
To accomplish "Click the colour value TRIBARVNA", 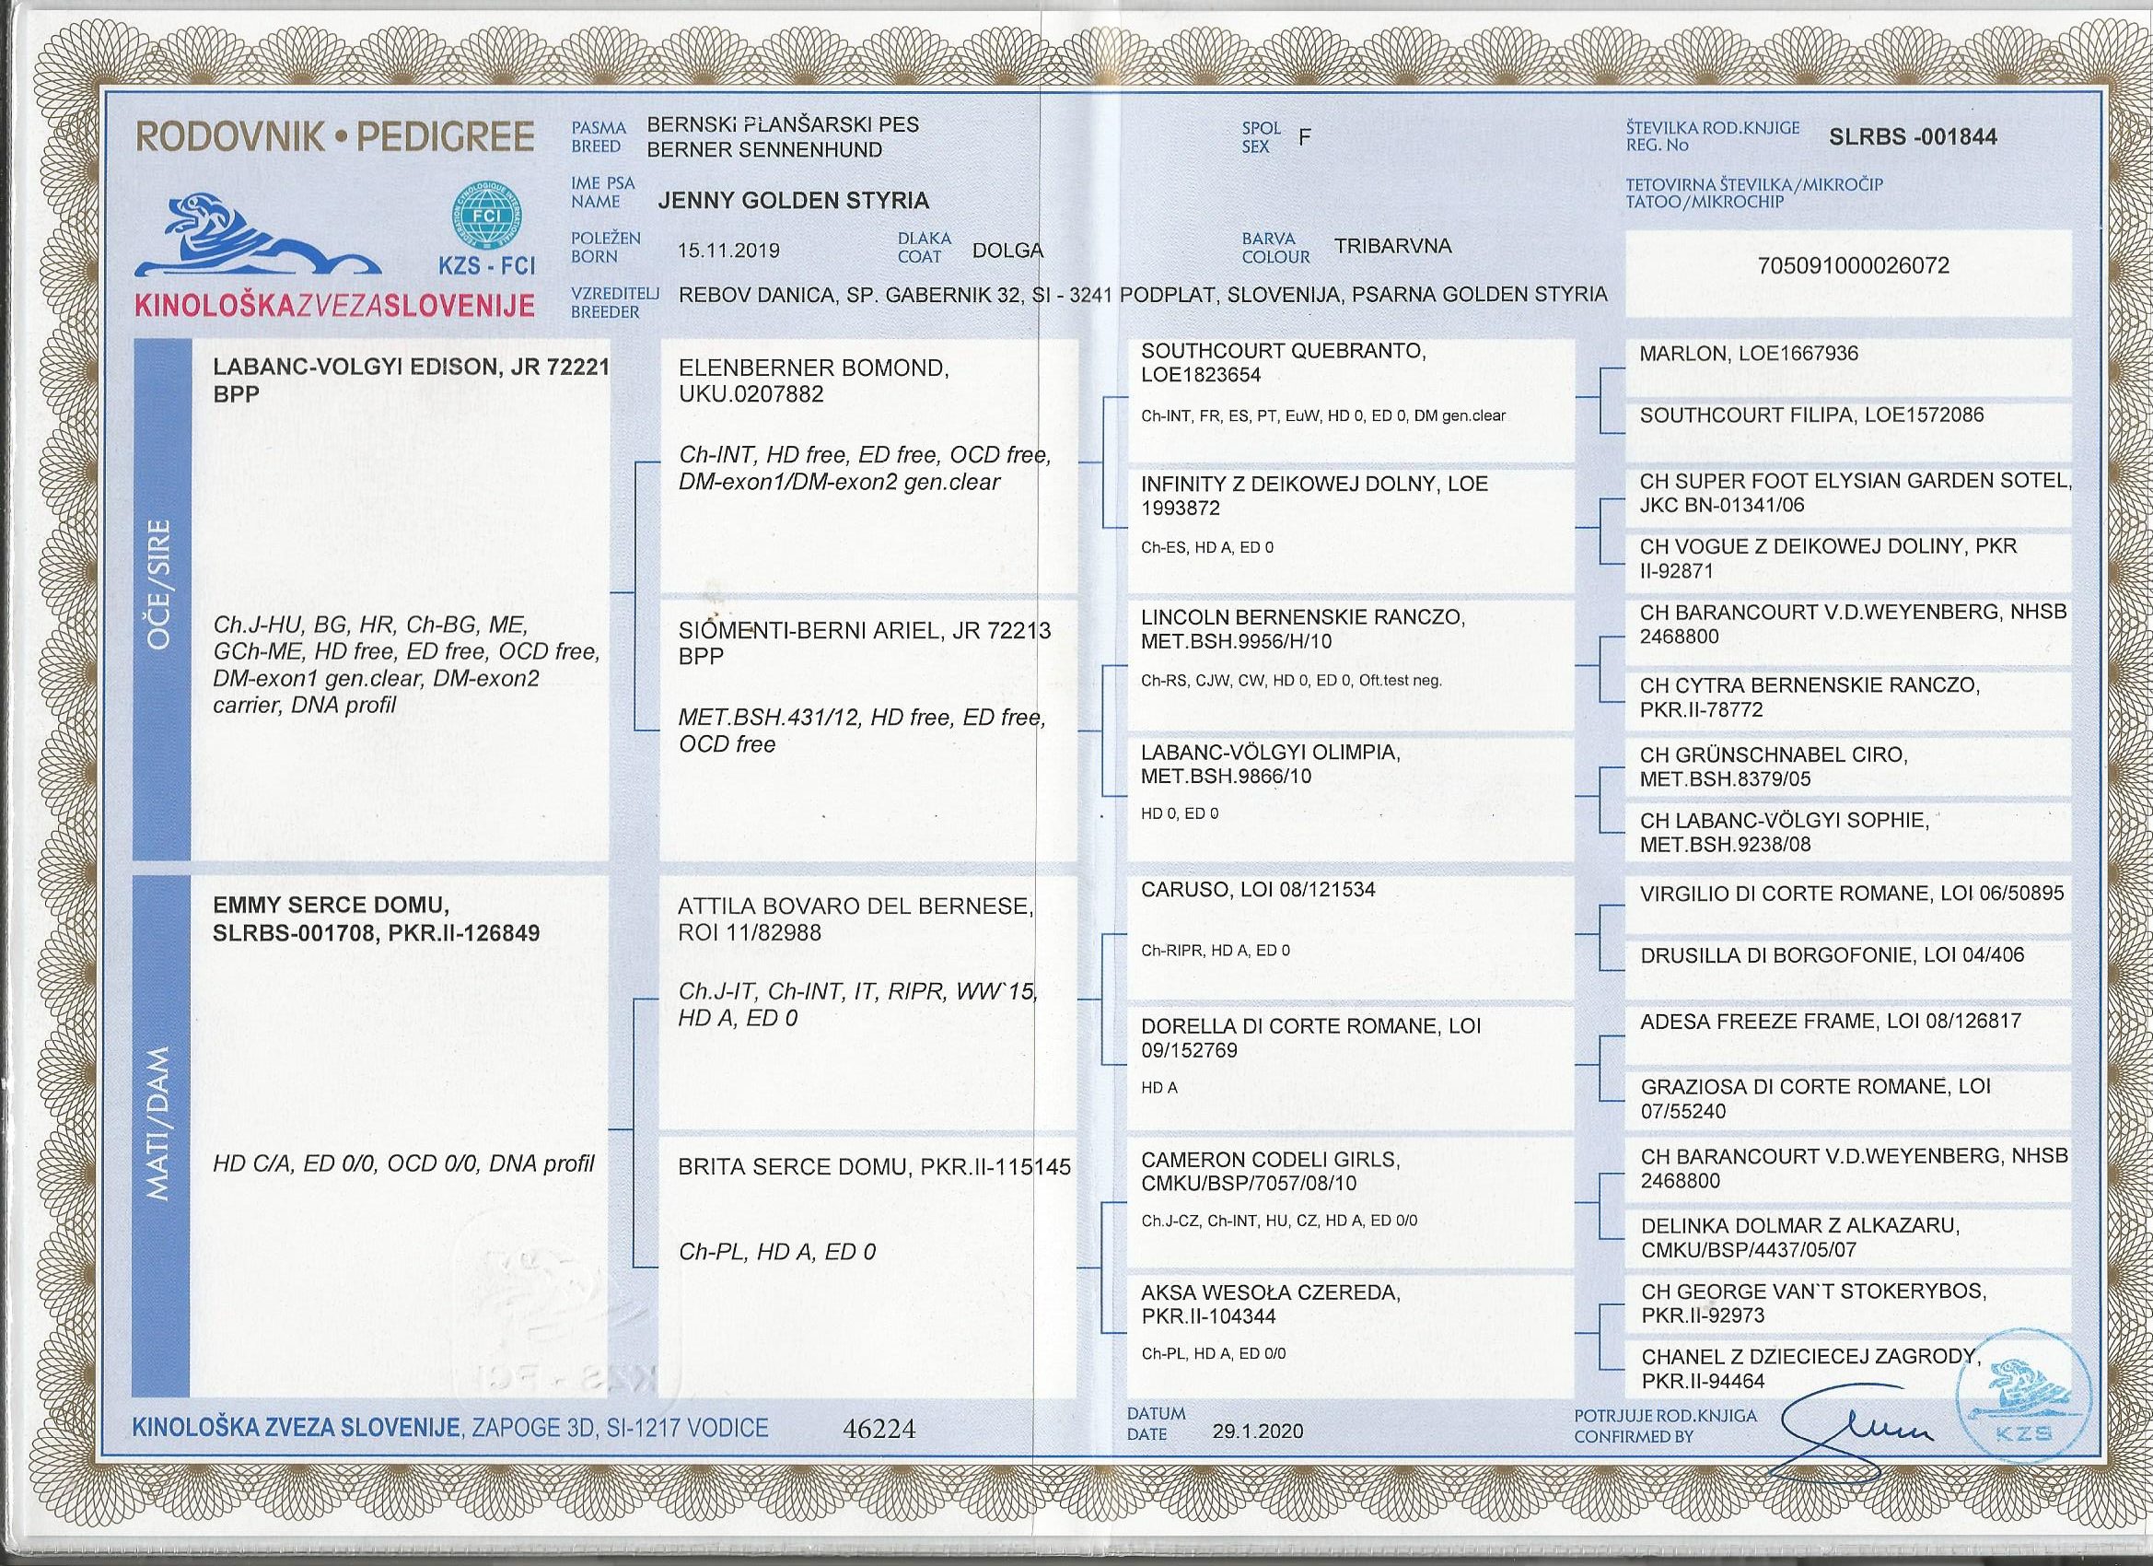I will pyautogui.click(x=1392, y=246).
